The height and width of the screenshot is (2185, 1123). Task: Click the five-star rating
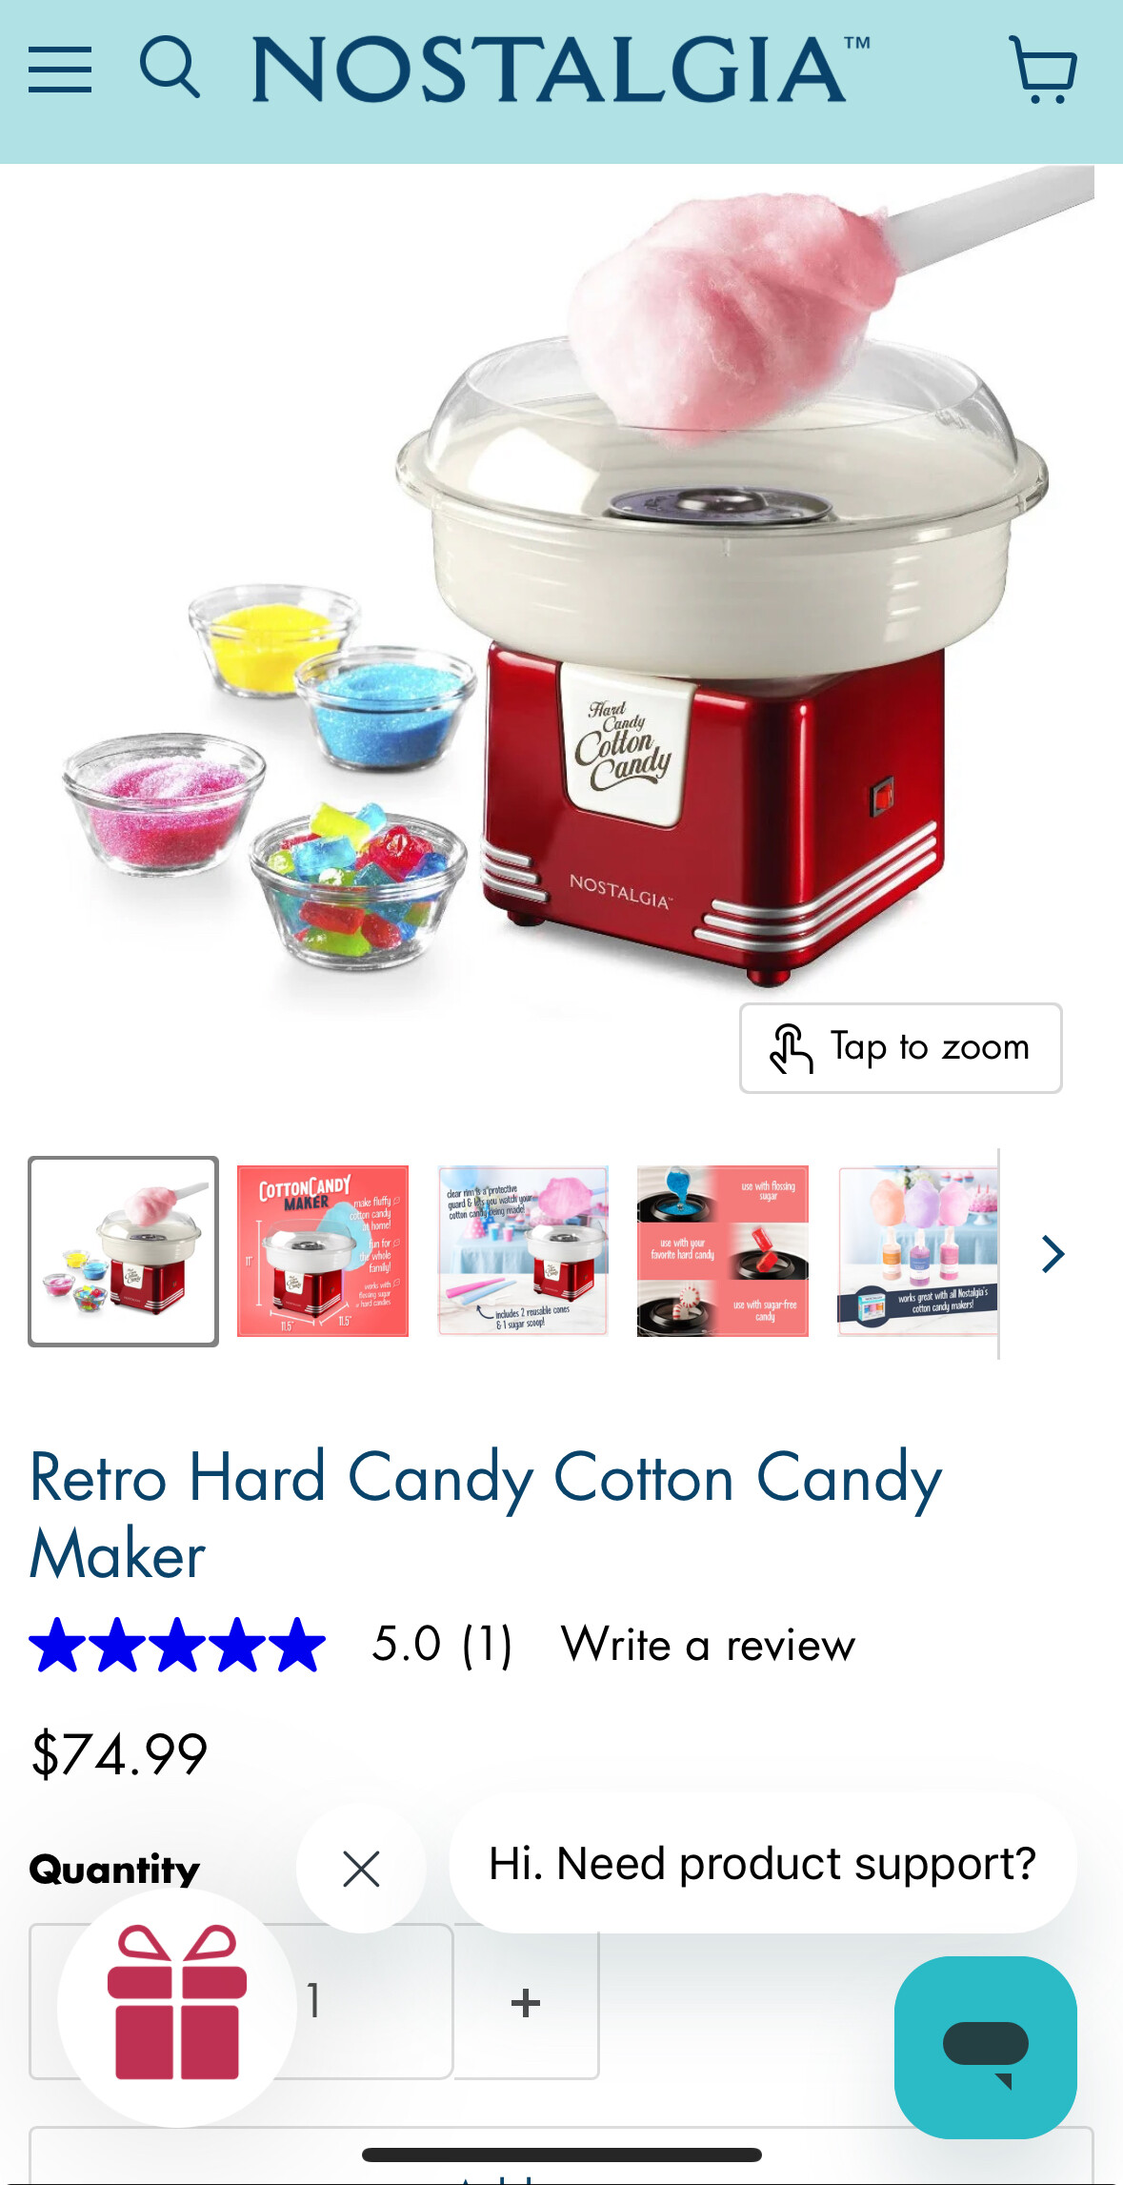pyautogui.click(x=177, y=1645)
